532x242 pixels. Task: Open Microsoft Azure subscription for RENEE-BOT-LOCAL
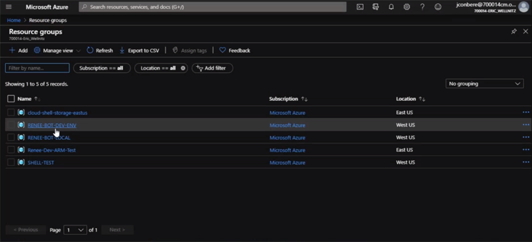pyautogui.click(x=287, y=138)
